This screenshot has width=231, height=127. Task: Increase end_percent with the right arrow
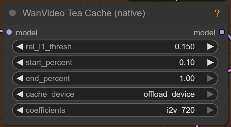click(210, 78)
